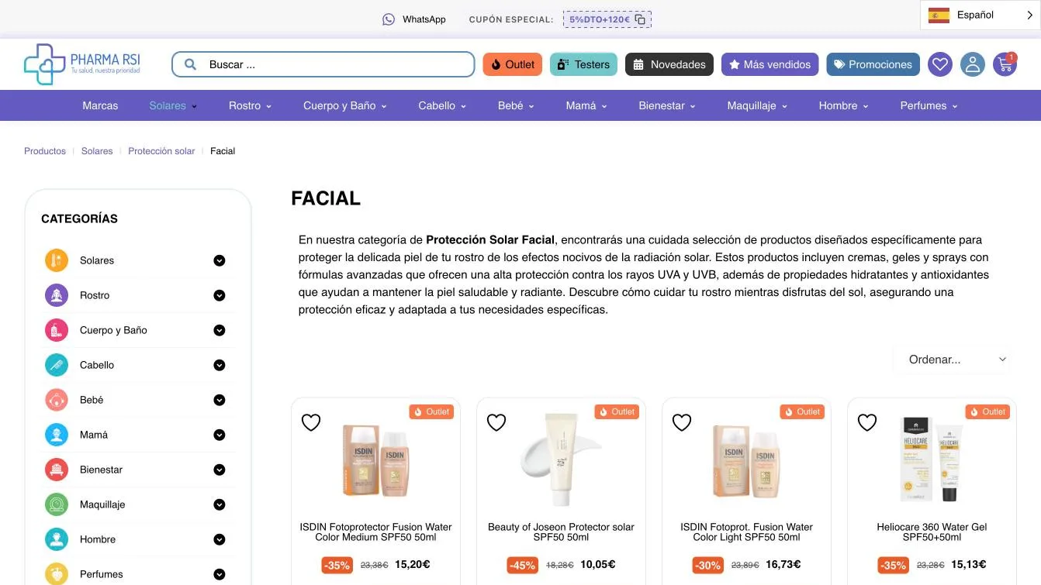The image size is (1041, 585).
Task: Click the Promociones button
Action: coord(873,64)
